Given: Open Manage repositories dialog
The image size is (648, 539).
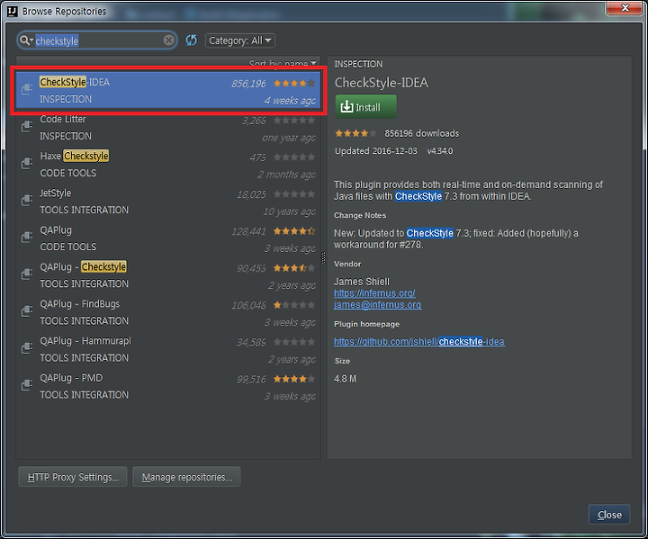Looking at the screenshot, I should pos(187,477).
